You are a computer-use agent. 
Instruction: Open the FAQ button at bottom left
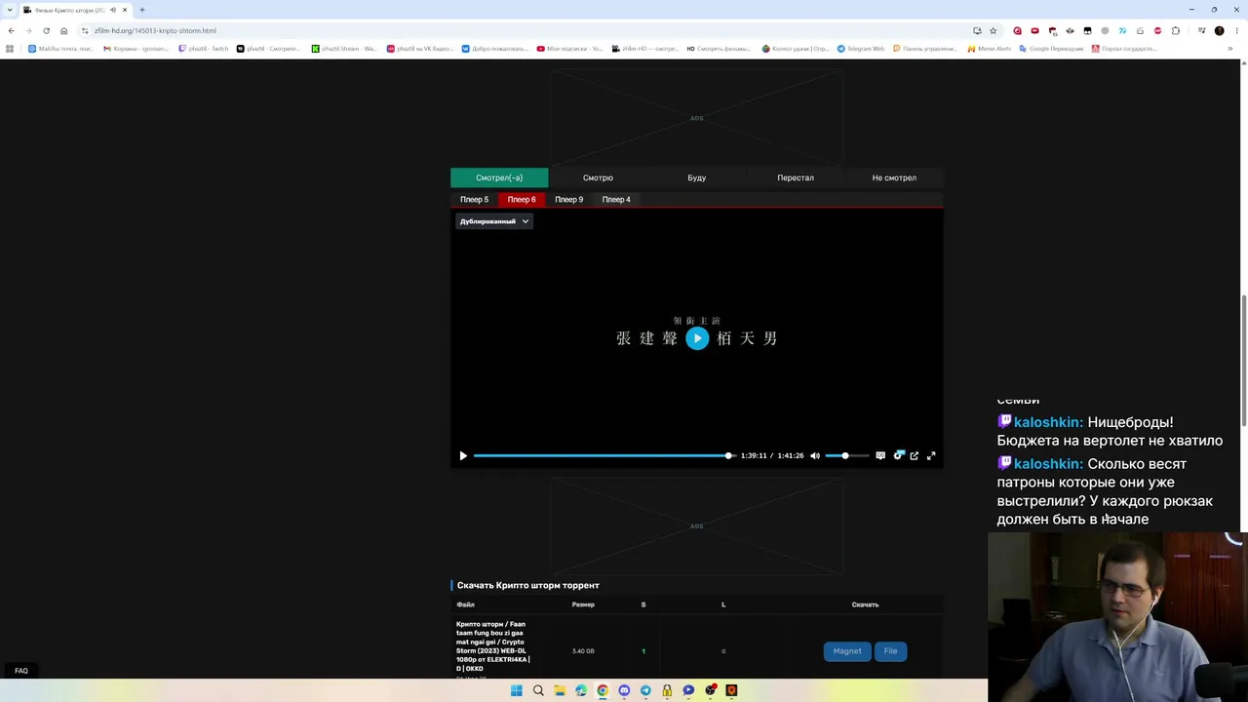coord(21,671)
